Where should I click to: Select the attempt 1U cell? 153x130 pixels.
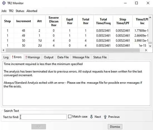tap(40, 41)
